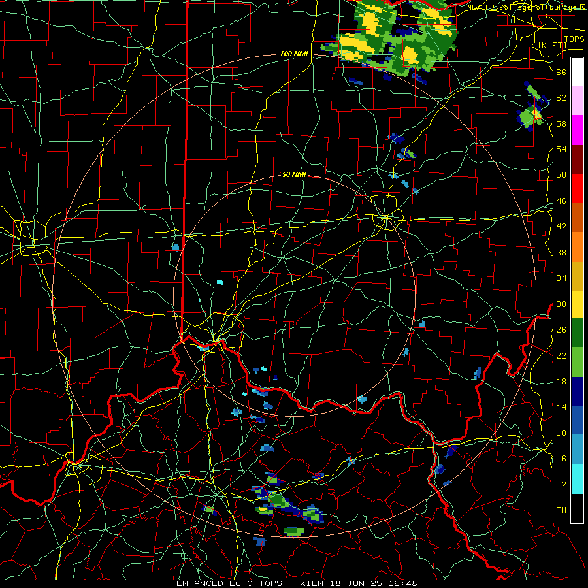The height and width of the screenshot is (588, 588).
Task: Click the 66 value on the scale
Action: pyautogui.click(x=561, y=72)
